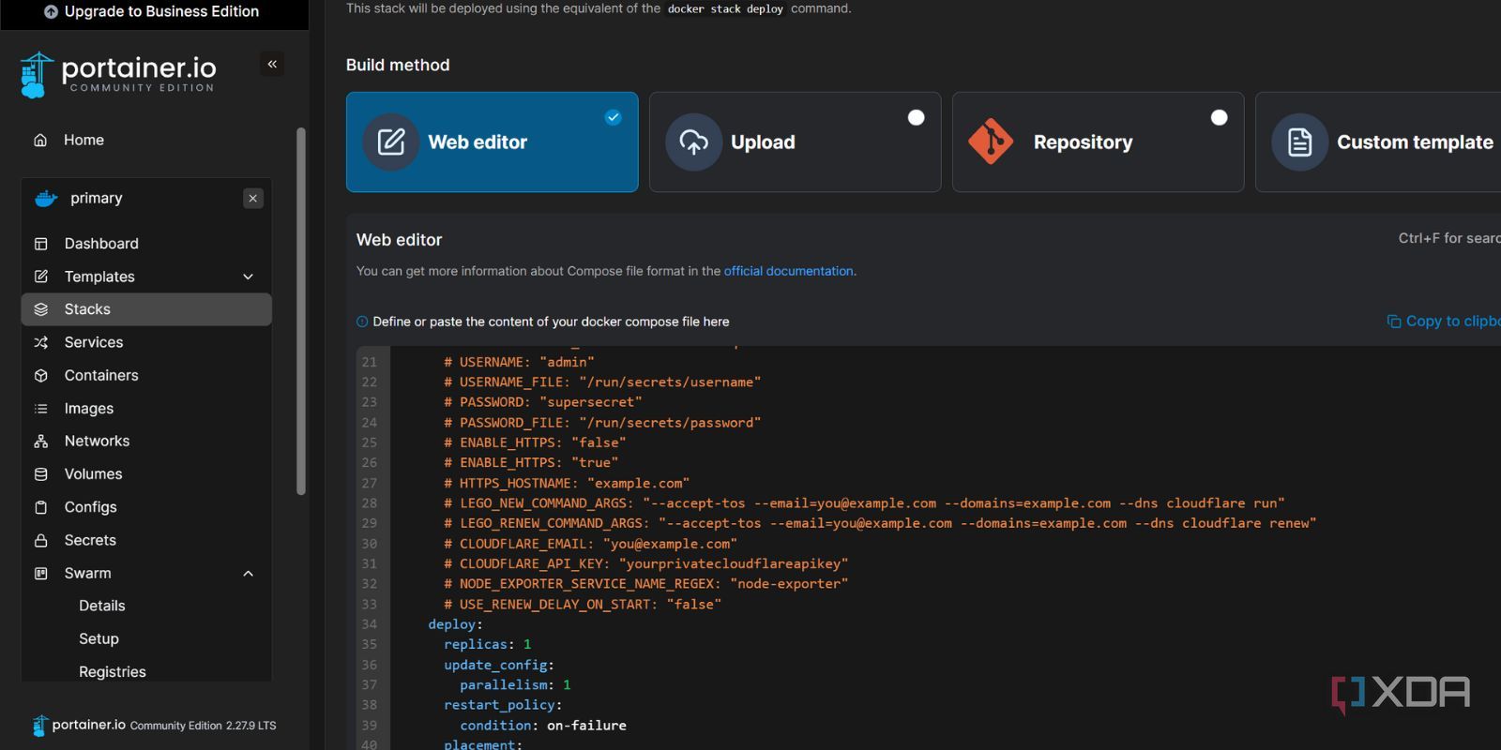1501x750 pixels.
Task: Select the Repository build method radio
Action: click(x=1219, y=117)
